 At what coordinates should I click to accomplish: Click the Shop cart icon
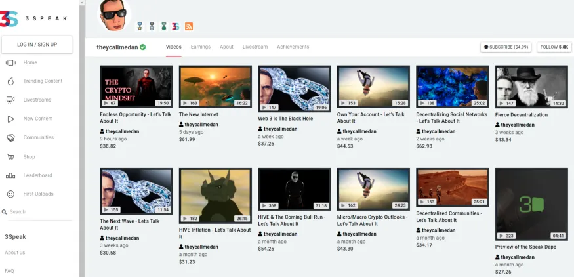10,157
